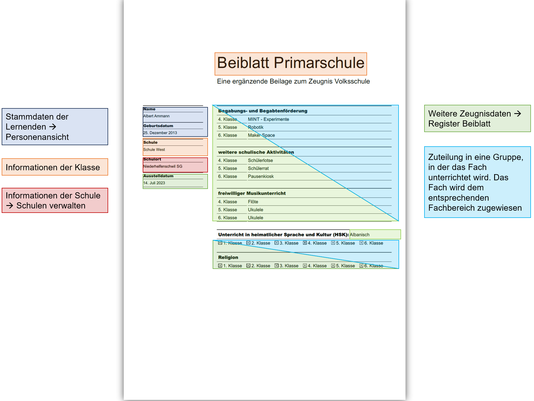Select the subtitle 'Eine ergänzende Beilage zum Zeugnis Volksschule'

pos(293,81)
